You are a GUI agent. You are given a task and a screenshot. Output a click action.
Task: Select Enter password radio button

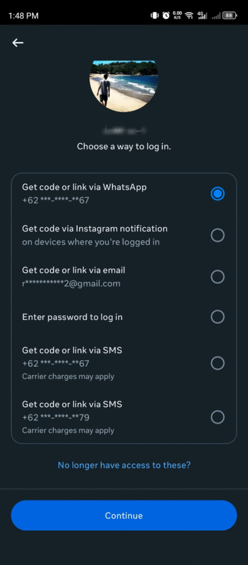[218, 317]
